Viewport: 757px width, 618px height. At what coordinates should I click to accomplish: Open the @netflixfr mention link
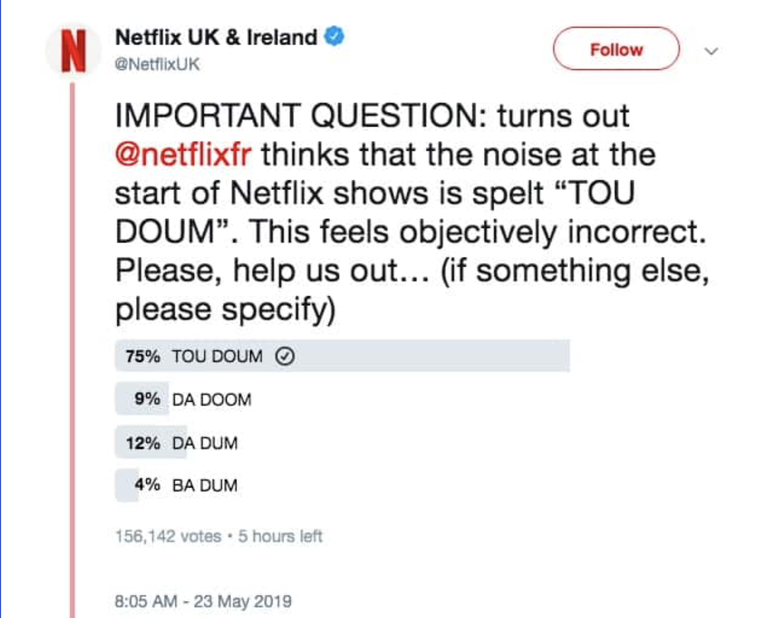click(x=183, y=154)
